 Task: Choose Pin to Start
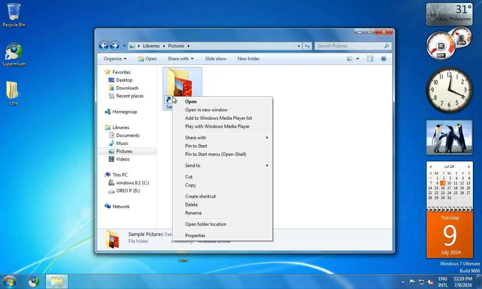[x=222, y=146]
